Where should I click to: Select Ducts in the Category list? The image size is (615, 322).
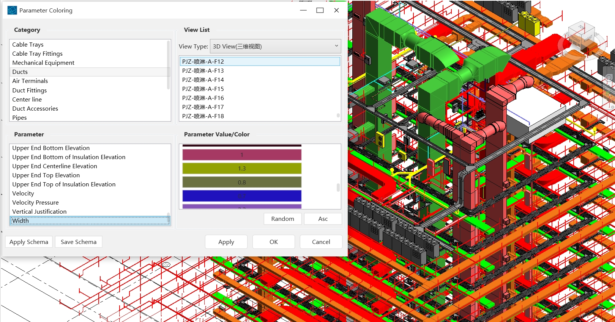[x=20, y=72]
